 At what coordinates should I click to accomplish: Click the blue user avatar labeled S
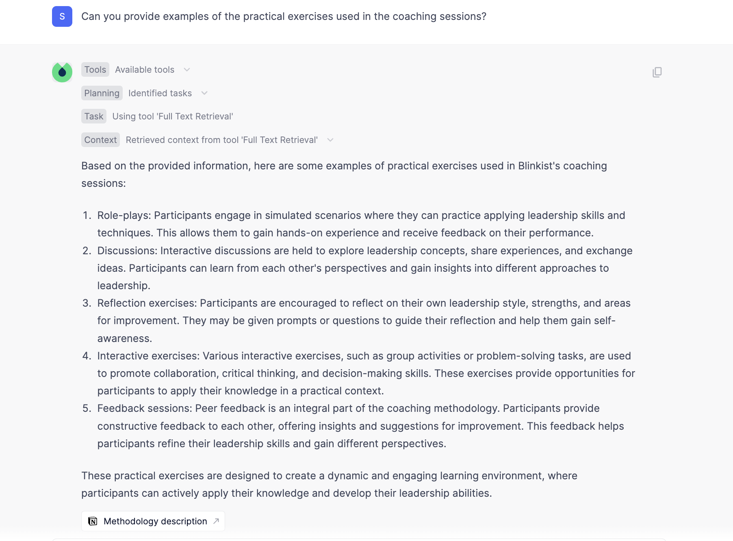tap(62, 17)
